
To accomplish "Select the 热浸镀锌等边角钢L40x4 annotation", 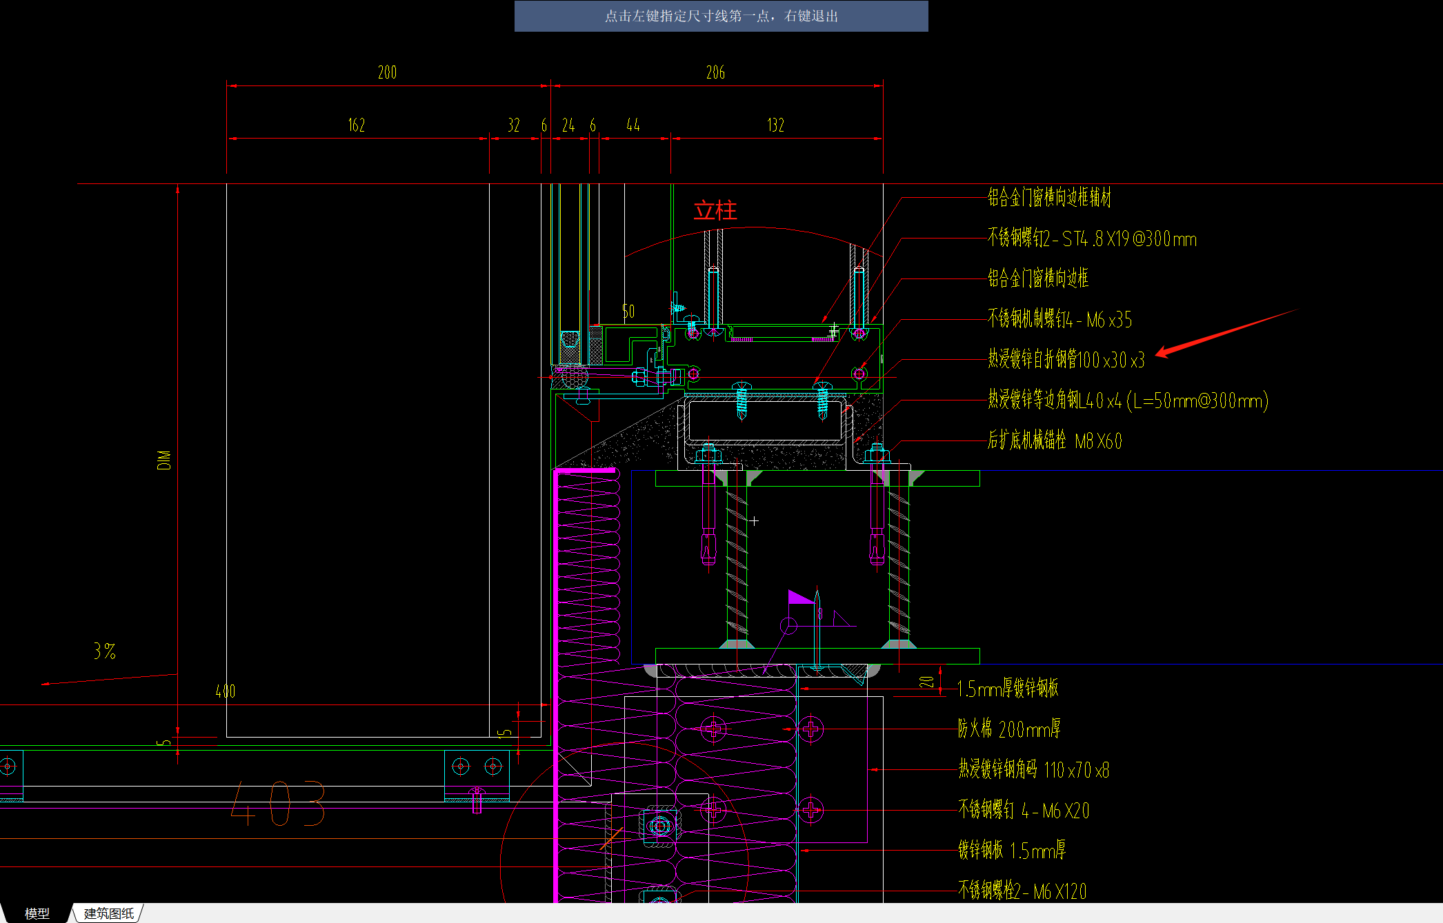I will tap(1128, 400).
